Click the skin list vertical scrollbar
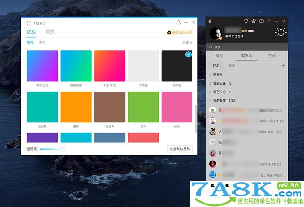The height and width of the screenshot is (207, 304). [195, 119]
